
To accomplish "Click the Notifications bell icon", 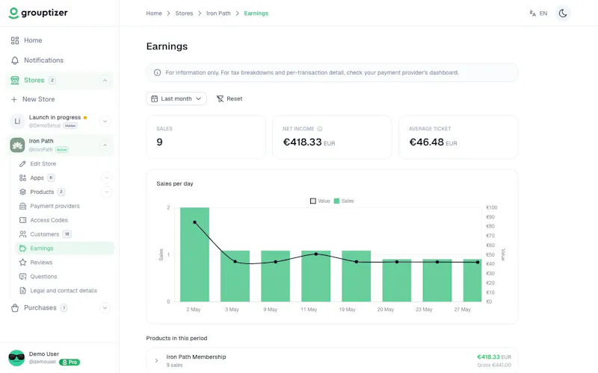I will (15, 60).
